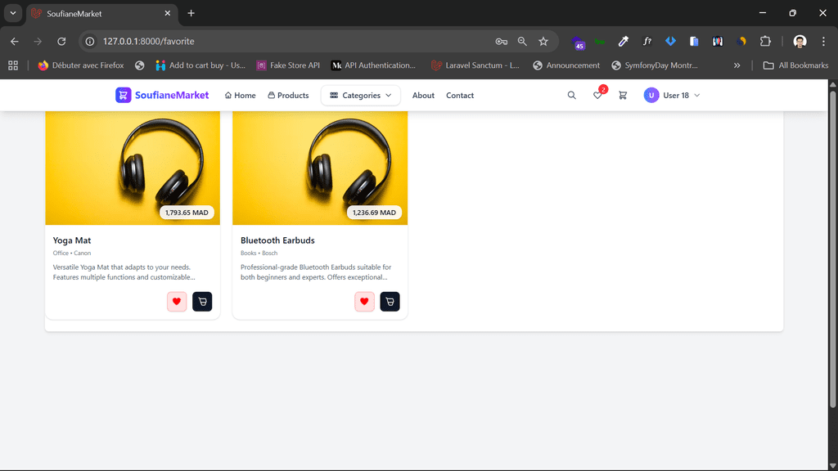Open the color picker eyedropper extension
This screenshot has width=838, height=471.
623,41
